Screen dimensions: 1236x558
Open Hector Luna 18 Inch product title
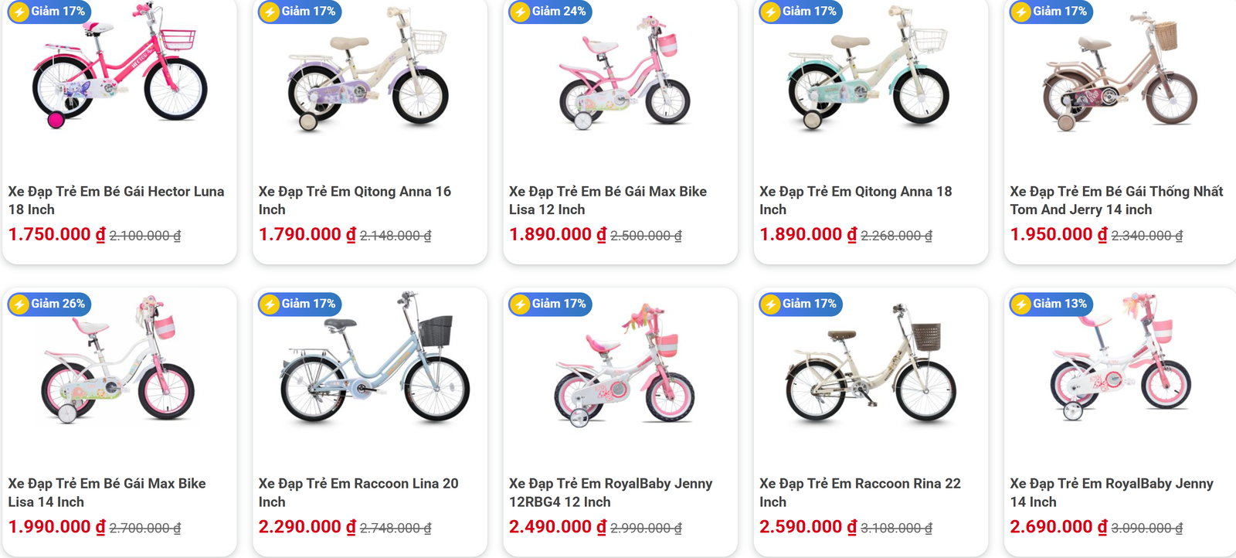116,200
